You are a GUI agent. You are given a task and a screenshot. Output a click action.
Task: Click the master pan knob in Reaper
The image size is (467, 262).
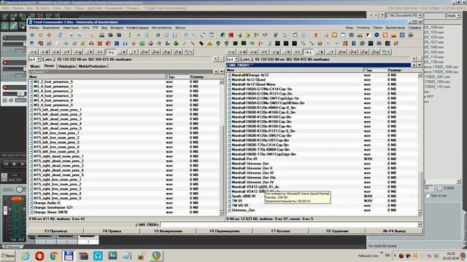(20, 189)
